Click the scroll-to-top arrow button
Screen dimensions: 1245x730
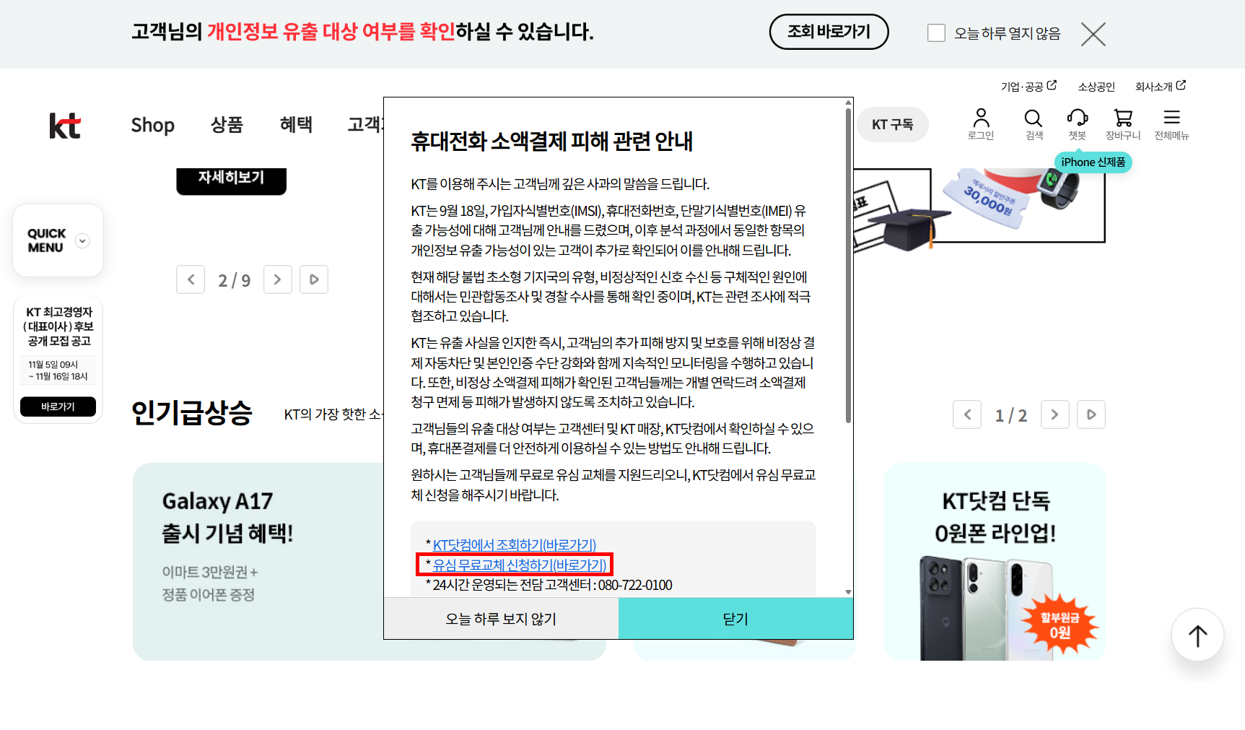click(1197, 635)
